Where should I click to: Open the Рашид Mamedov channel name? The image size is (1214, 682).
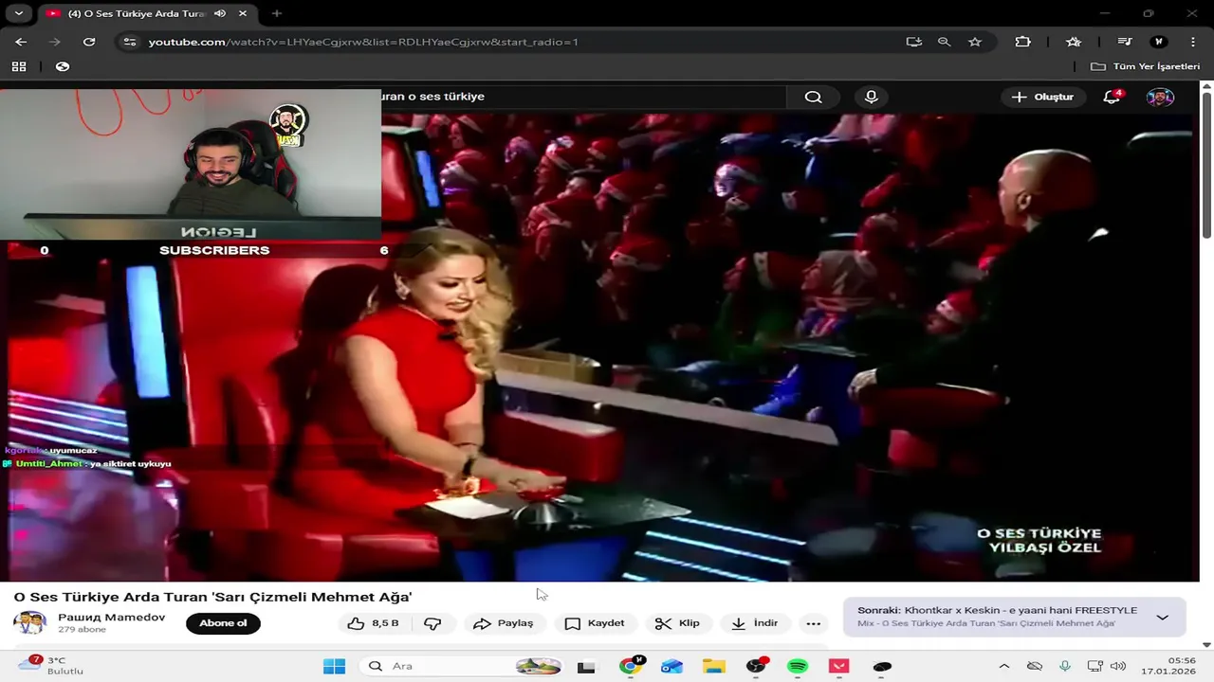point(111,618)
